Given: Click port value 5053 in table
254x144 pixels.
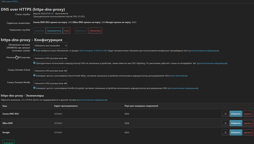Looking at the screenshot, I should pyautogui.click(x=127, y=133).
